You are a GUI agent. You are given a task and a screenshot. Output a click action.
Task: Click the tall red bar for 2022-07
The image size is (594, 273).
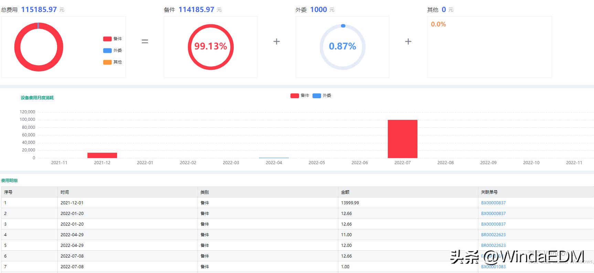coord(402,139)
